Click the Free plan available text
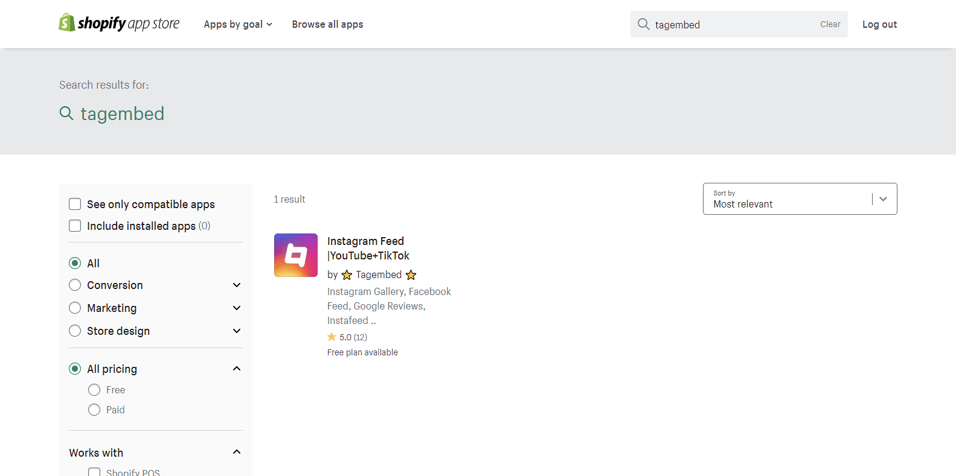This screenshot has width=956, height=476. [x=362, y=352]
